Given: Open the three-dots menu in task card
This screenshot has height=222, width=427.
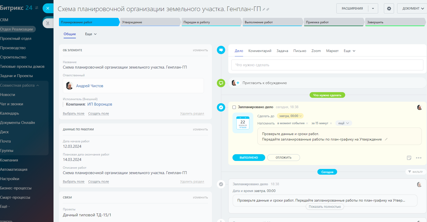Looking at the screenshot, I should (418, 158).
